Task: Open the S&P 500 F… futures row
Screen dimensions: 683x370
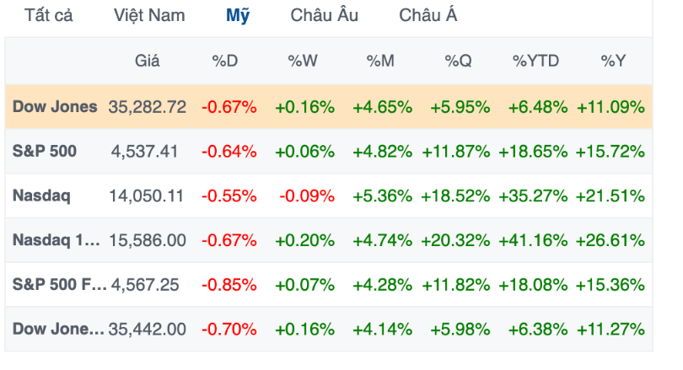Action: (59, 285)
